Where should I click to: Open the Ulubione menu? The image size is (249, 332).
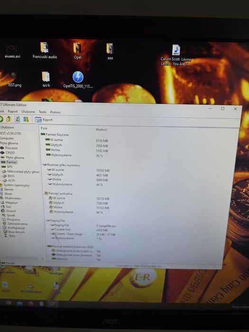click(28, 111)
